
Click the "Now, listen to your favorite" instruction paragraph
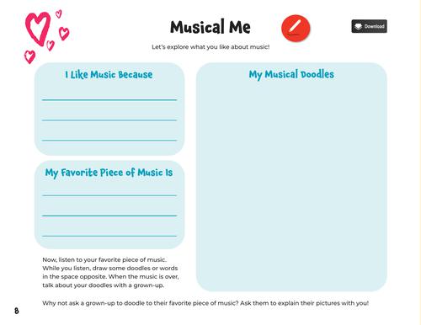coord(110,272)
